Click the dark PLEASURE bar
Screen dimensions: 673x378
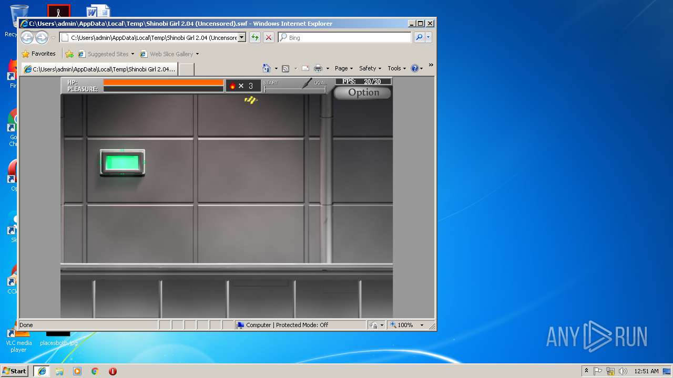coord(164,89)
